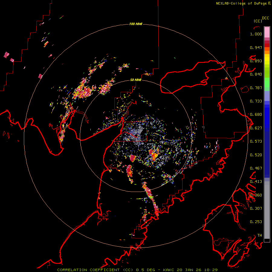
Task: Select the 0.520 scale value
Action: [x=256, y=155]
